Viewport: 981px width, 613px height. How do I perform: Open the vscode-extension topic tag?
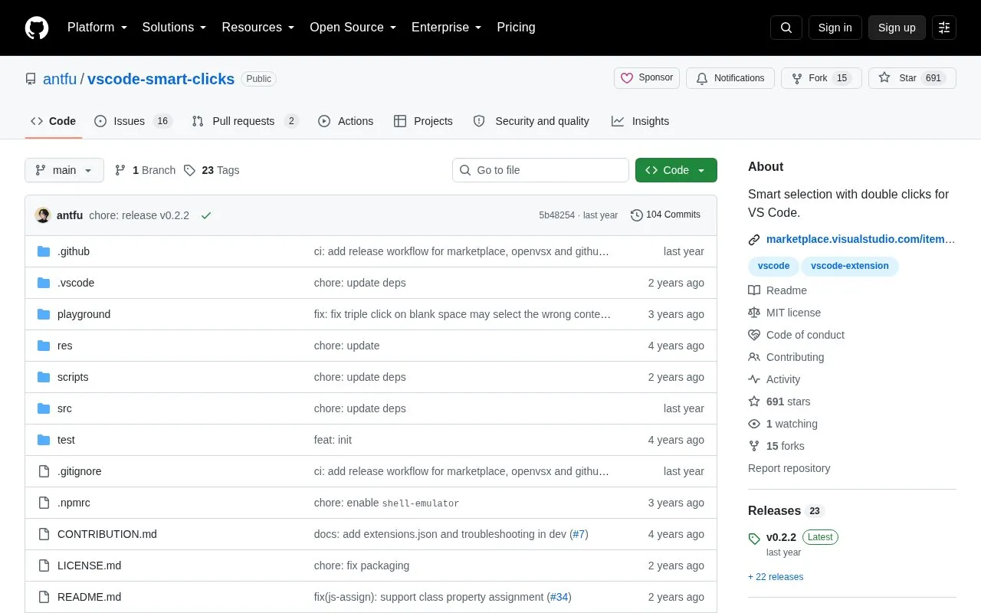click(850, 266)
